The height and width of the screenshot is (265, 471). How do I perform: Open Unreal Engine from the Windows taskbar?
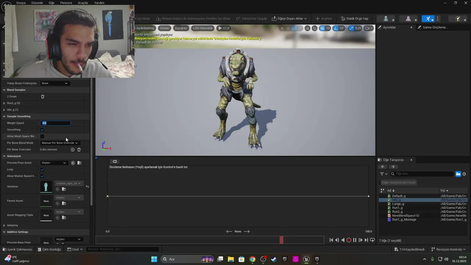(x=306, y=259)
